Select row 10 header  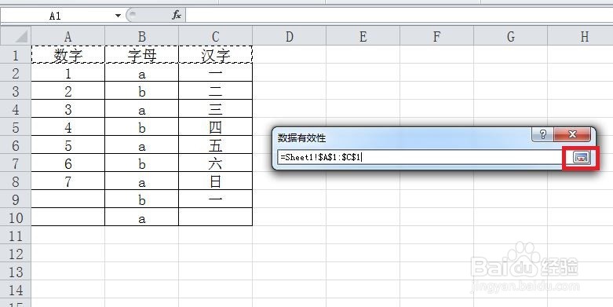tap(16, 217)
